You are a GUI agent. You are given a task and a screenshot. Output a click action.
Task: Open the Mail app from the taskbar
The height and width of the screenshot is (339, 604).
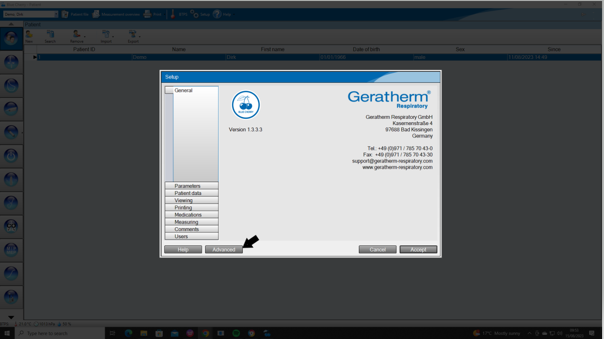pos(175,333)
